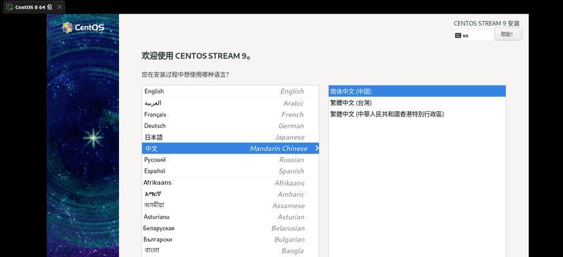
Task: Switch to the CentOS 8 64 位 tab
Action: [x=34, y=7]
